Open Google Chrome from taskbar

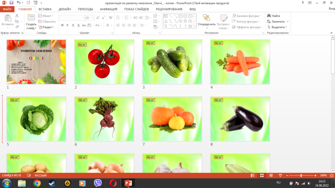click(37, 183)
